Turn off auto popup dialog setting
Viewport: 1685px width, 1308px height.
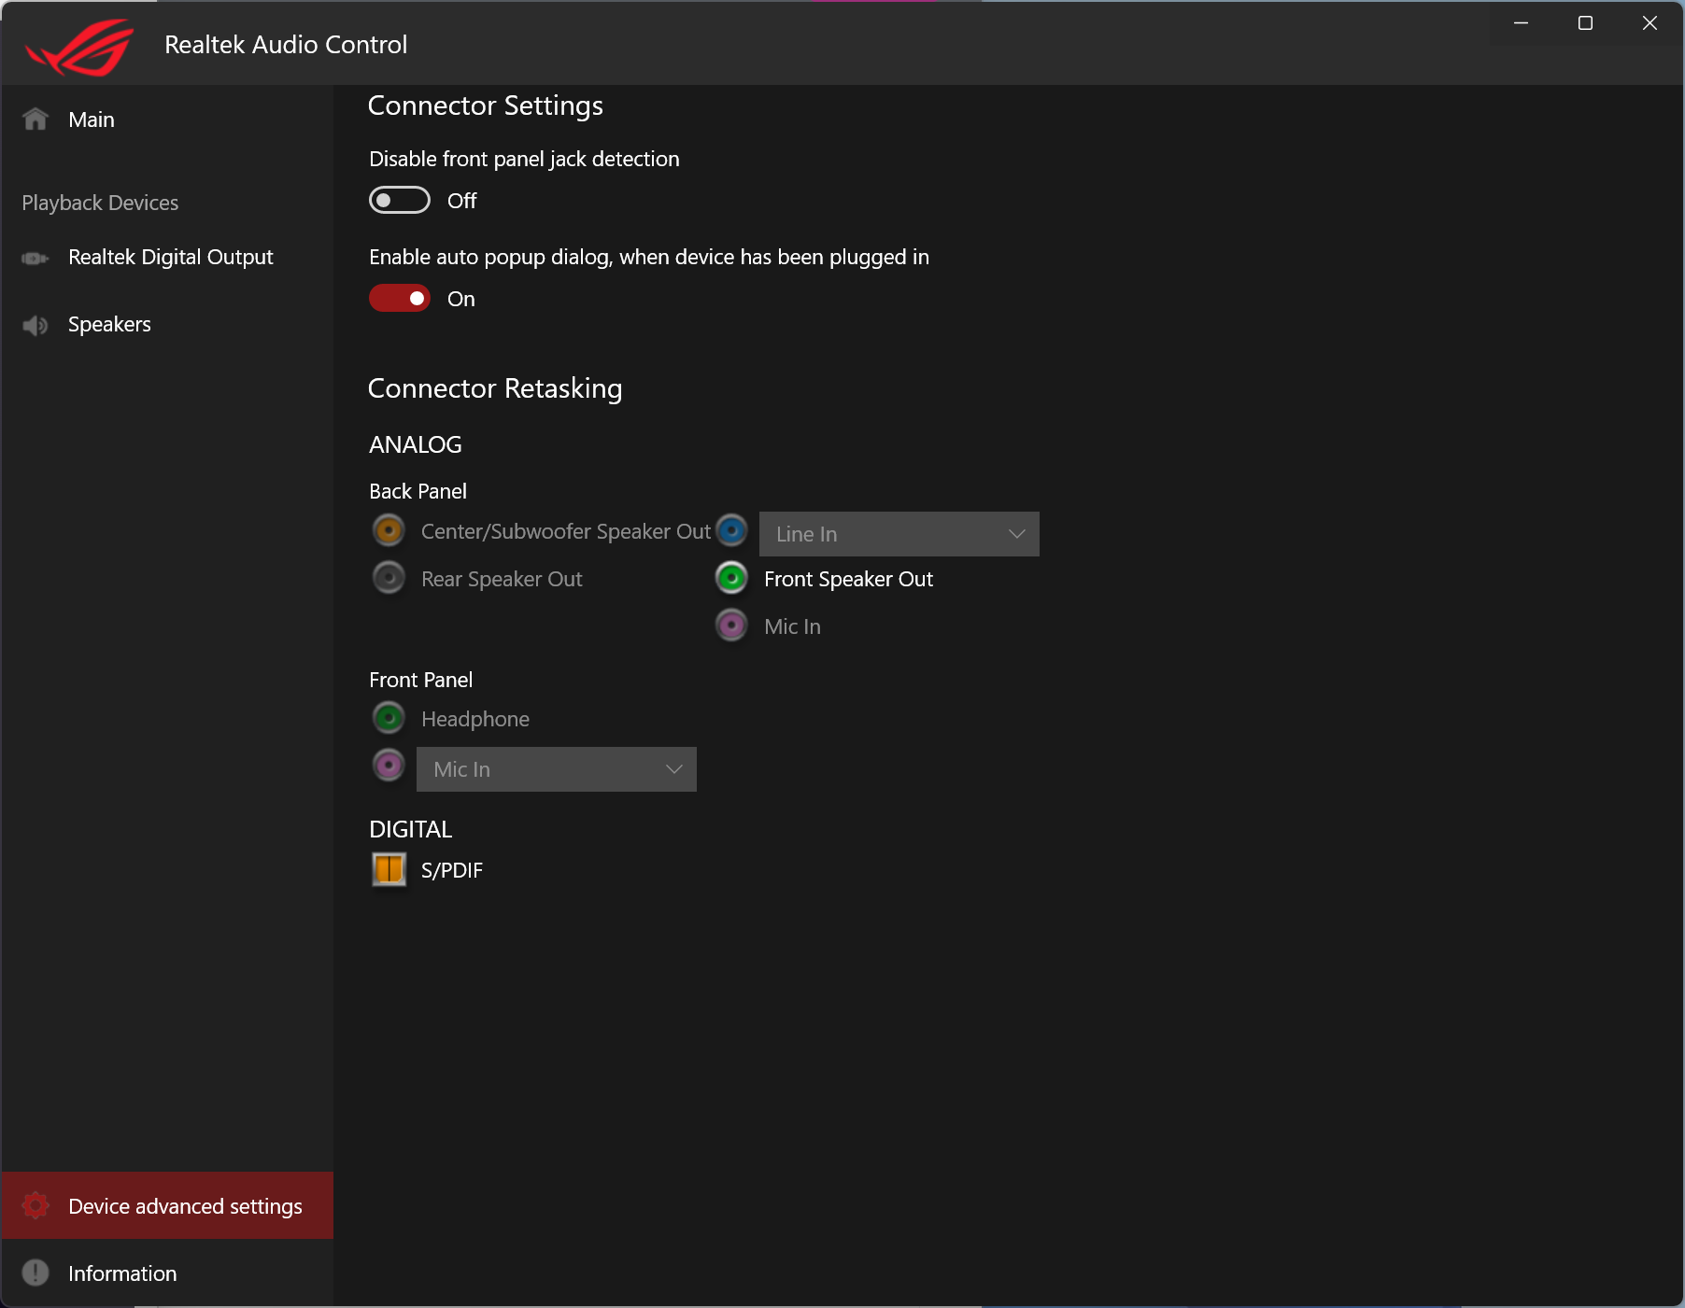tap(399, 298)
